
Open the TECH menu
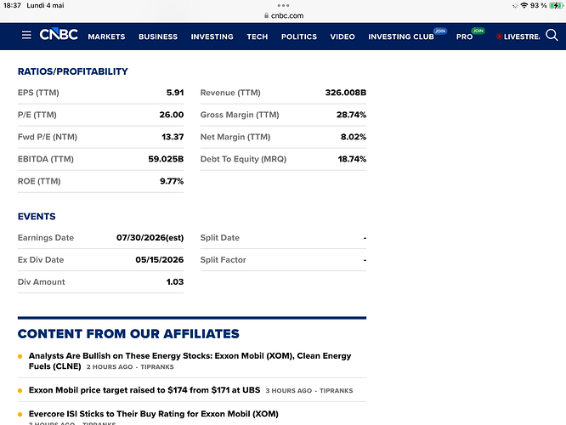click(258, 37)
